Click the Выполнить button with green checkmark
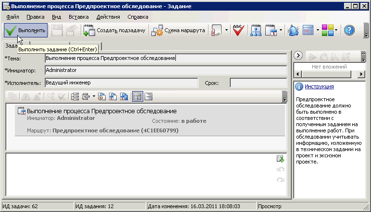The image size is (371, 212). pyautogui.click(x=25, y=30)
